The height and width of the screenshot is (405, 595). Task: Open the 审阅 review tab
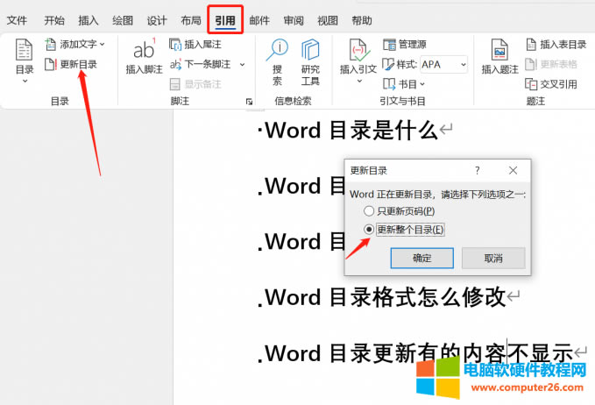coord(294,20)
